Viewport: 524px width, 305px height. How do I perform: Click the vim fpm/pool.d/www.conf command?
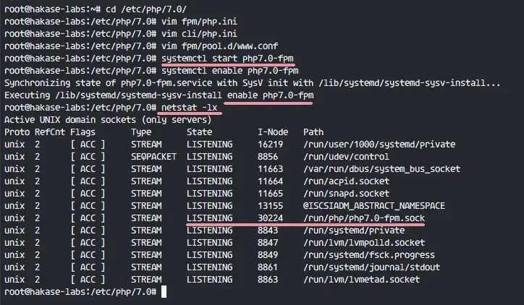tap(219, 46)
